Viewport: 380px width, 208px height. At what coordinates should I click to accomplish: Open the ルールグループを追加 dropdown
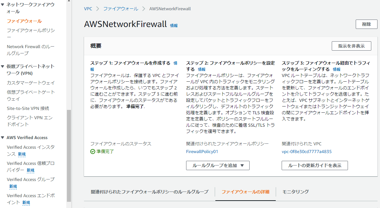[218, 165]
